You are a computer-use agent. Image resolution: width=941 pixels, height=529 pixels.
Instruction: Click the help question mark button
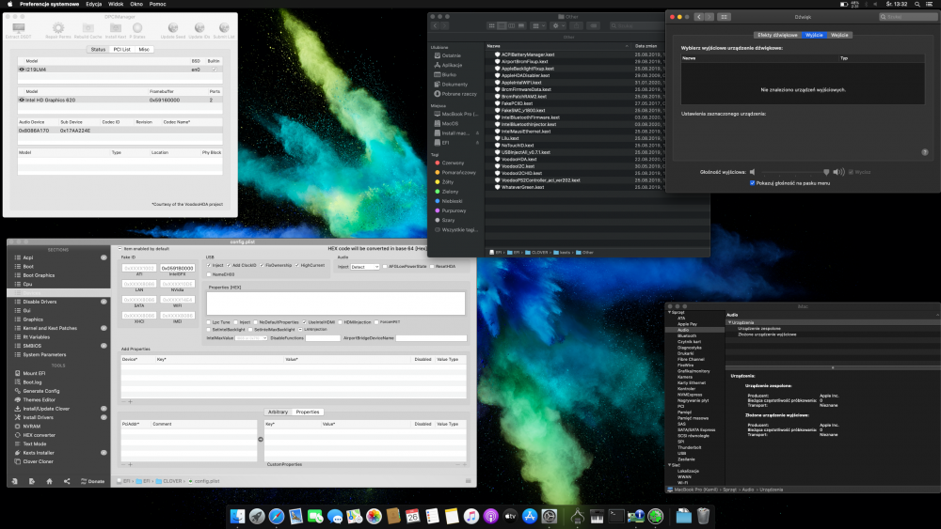click(925, 152)
